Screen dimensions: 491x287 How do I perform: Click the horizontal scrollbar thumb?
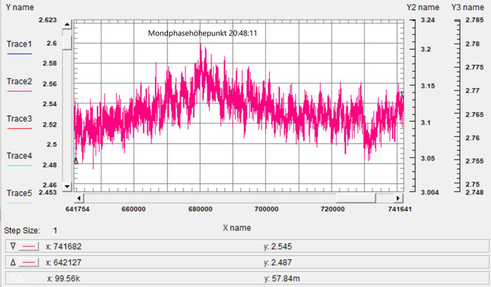[x=356, y=199]
